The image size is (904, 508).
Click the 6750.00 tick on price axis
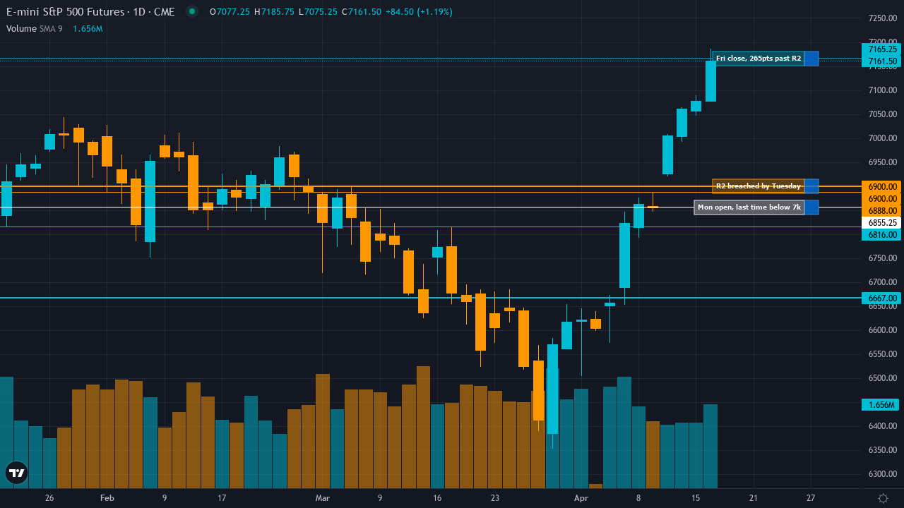pos(883,259)
